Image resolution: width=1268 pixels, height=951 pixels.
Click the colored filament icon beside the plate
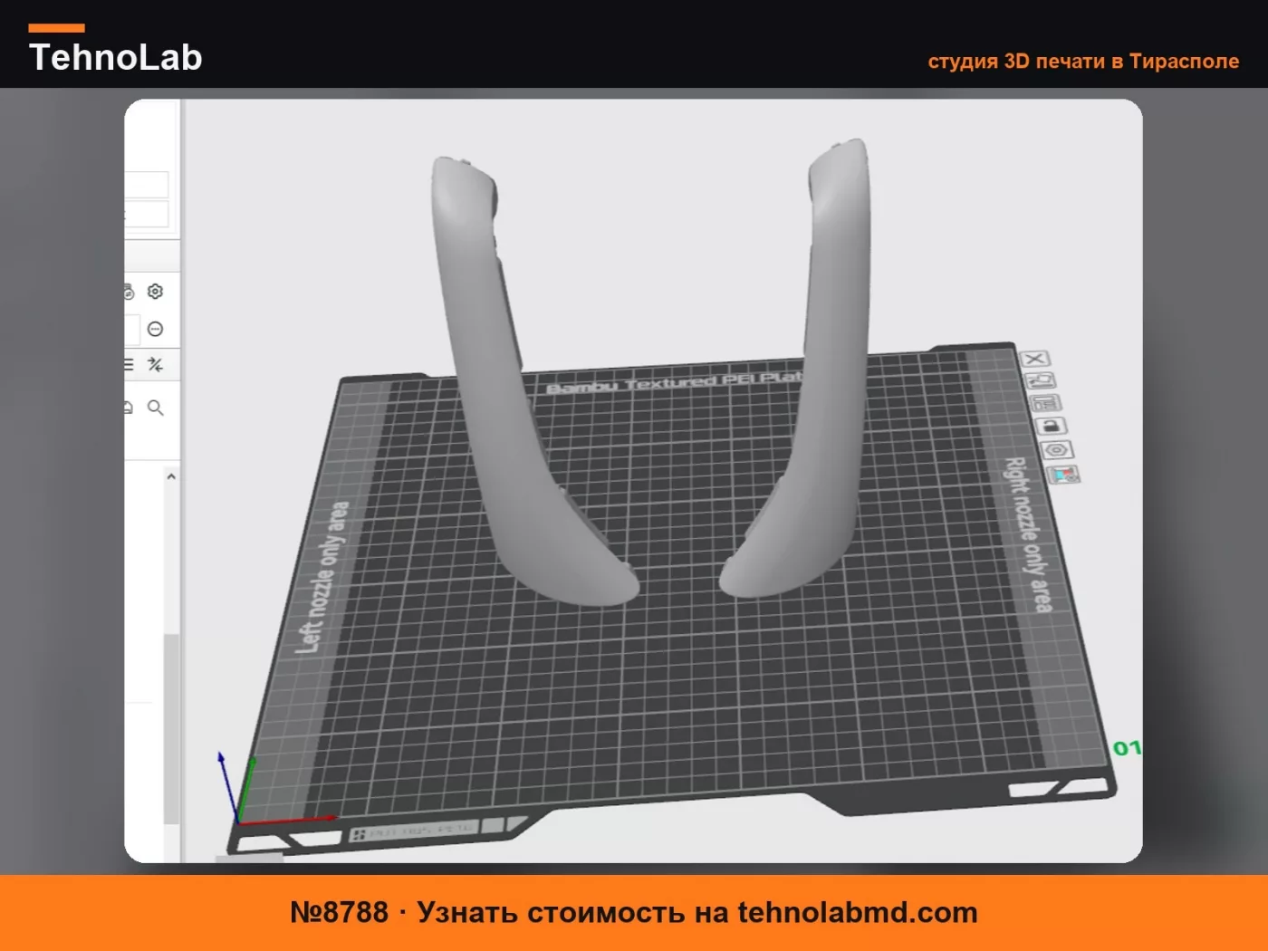click(x=1062, y=474)
